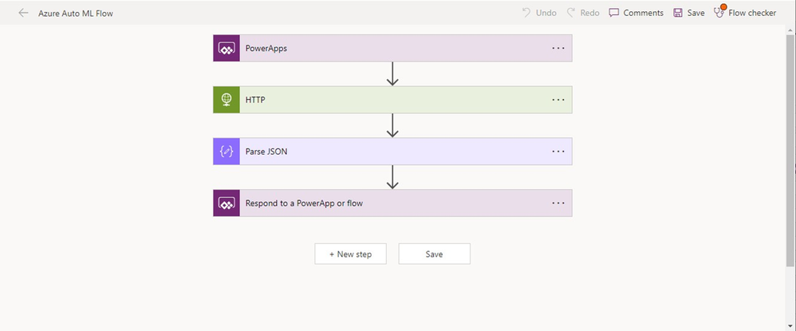Open the Flow checker
The width and height of the screenshot is (796, 331).
coord(745,13)
